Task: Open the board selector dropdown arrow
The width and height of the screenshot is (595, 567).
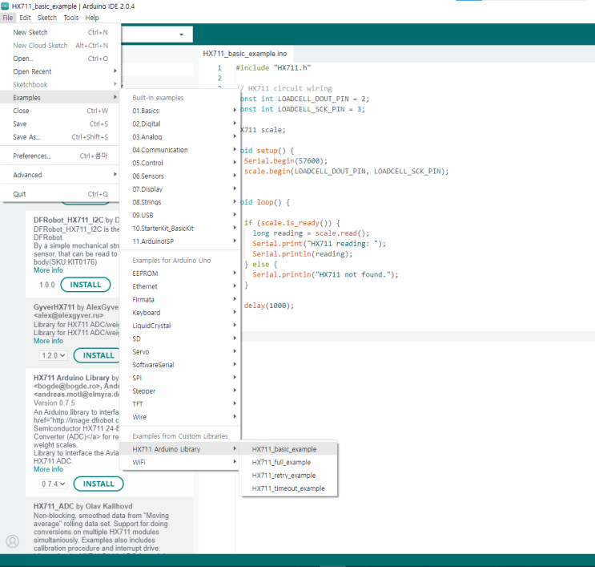Action: tap(182, 34)
